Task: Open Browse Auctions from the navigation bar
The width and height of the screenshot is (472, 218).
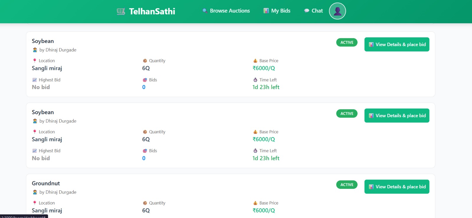Action: [230, 11]
